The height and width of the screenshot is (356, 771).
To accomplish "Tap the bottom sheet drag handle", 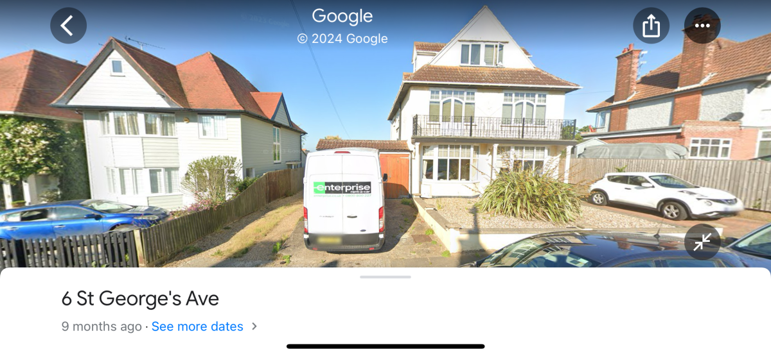I will pyautogui.click(x=385, y=277).
